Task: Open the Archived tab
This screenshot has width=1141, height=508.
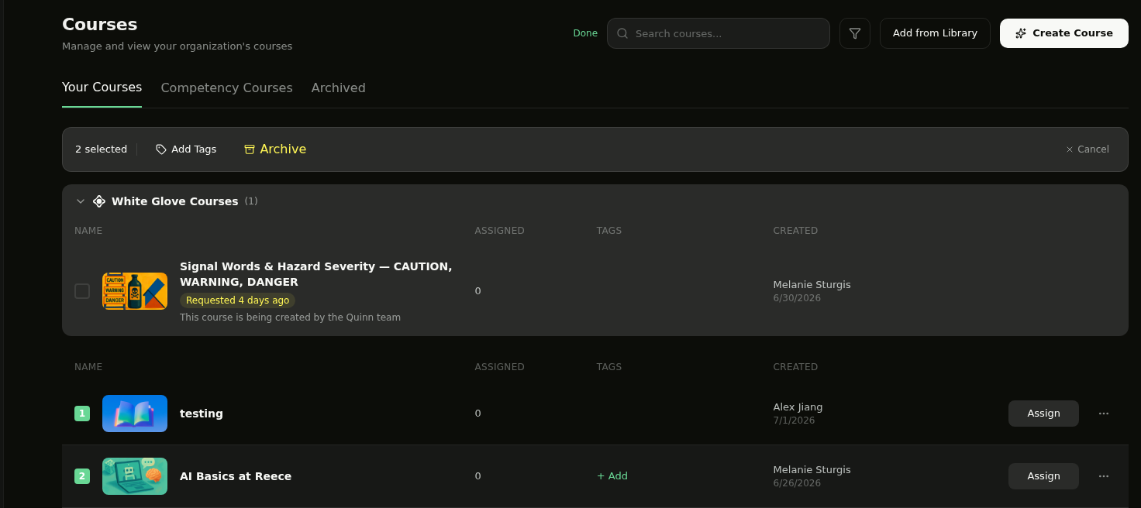Action: [x=338, y=88]
